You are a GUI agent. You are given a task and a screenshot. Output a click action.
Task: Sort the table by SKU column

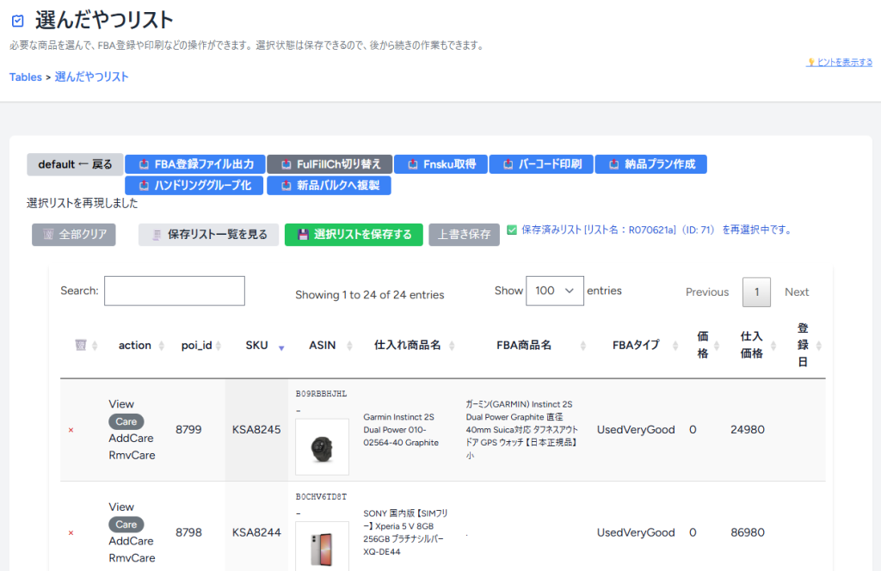tap(256, 346)
